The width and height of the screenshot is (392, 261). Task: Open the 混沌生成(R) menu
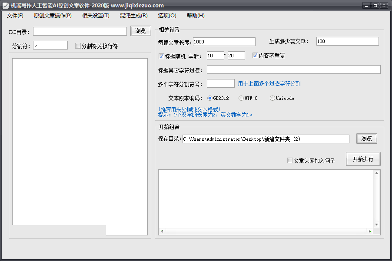coord(133,16)
